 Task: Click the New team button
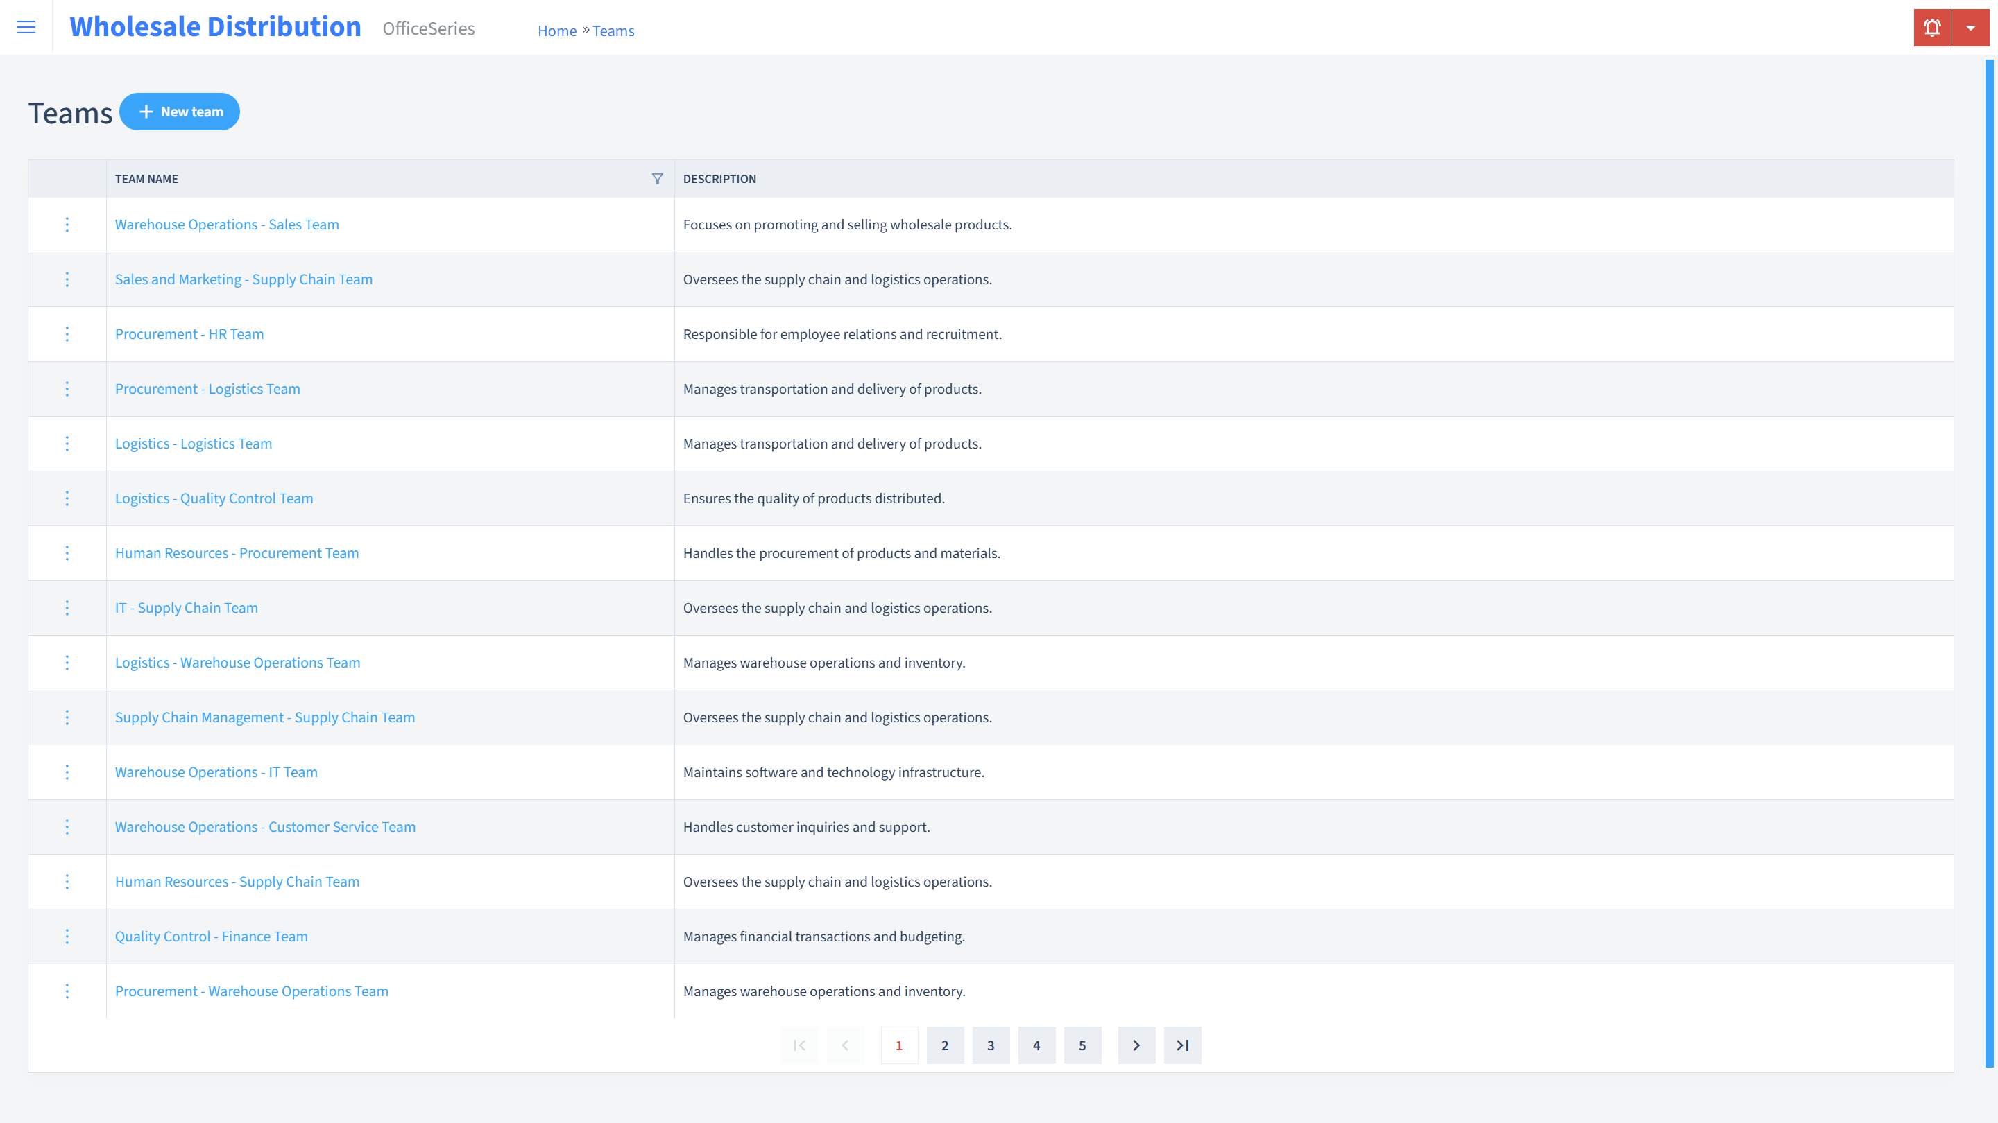click(180, 111)
